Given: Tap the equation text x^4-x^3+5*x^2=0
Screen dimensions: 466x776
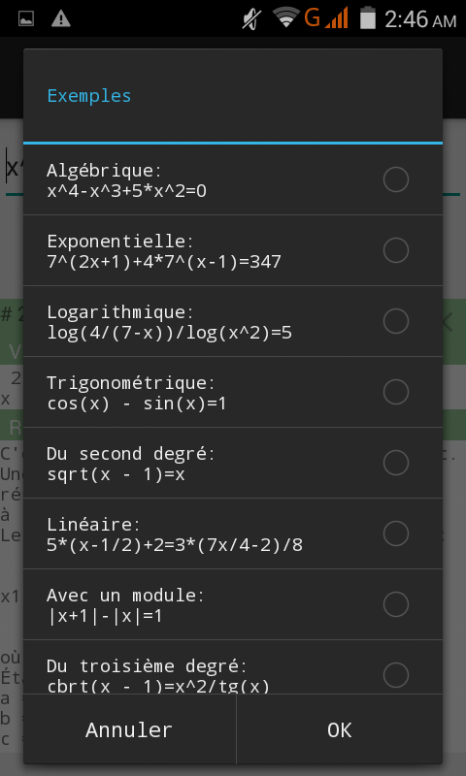Looking at the screenshot, I should coord(127,191).
